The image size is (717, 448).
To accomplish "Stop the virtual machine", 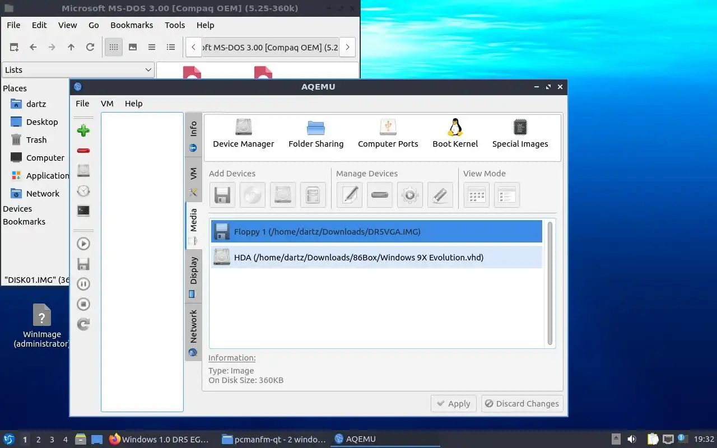I will (x=83, y=304).
